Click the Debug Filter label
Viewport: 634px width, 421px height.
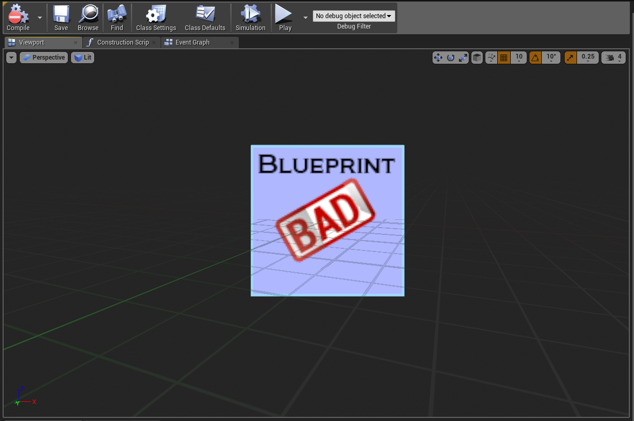(354, 26)
